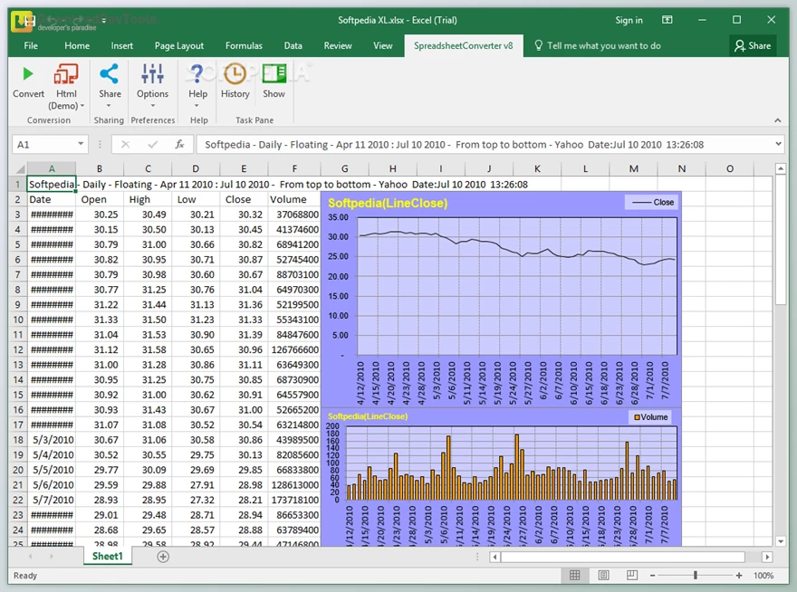797x592 pixels.
Task: Select the Sheet1 sheet tab
Action: pyautogui.click(x=107, y=557)
